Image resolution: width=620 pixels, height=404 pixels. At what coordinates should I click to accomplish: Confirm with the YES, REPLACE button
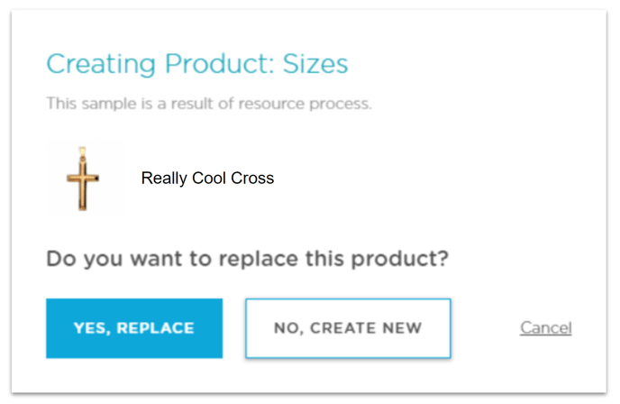(x=134, y=328)
